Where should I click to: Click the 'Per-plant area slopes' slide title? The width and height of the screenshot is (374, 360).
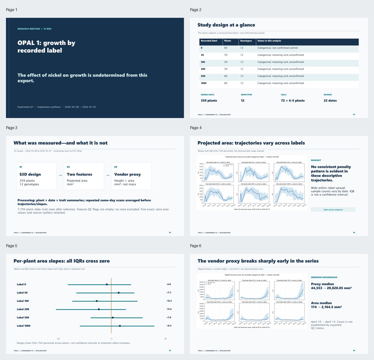coord(62,261)
